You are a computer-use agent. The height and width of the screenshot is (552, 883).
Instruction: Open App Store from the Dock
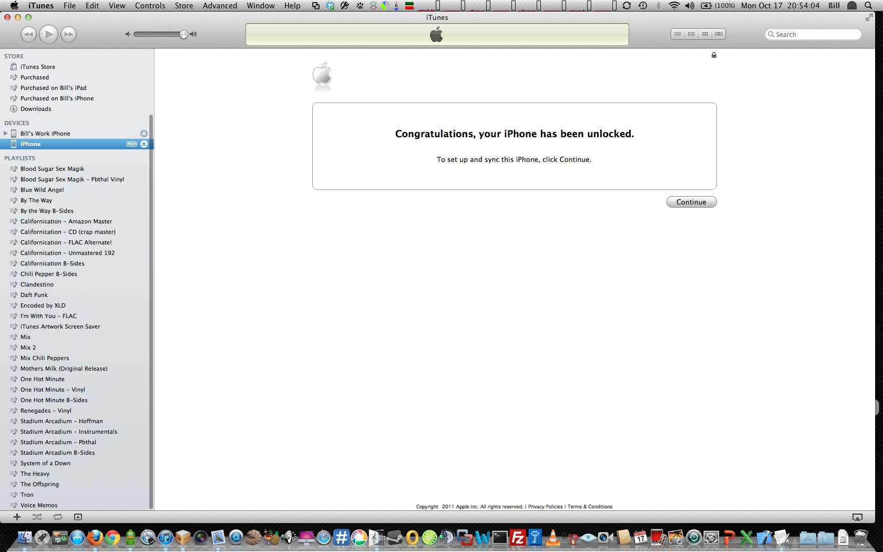tap(78, 537)
